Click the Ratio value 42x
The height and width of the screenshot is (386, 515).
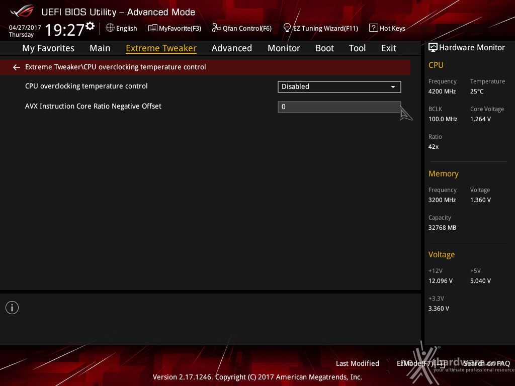(x=434, y=147)
